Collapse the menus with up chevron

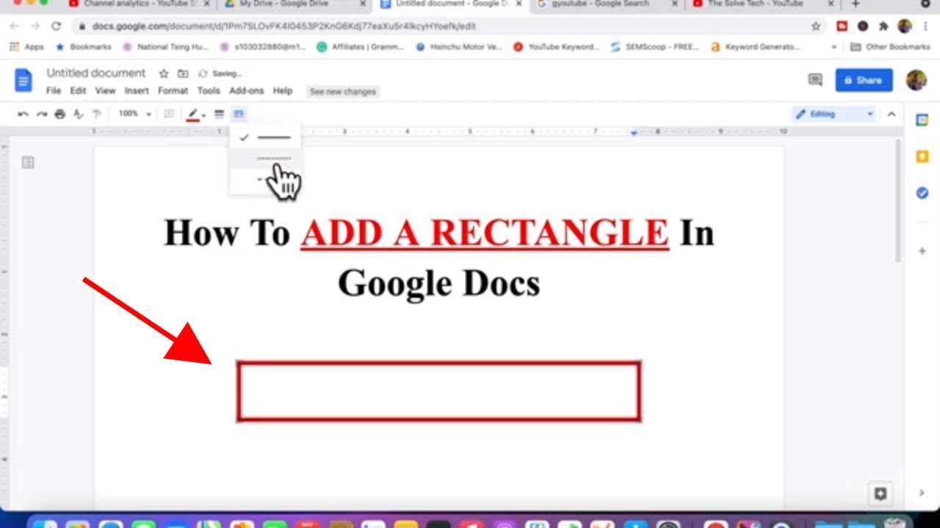(892, 114)
